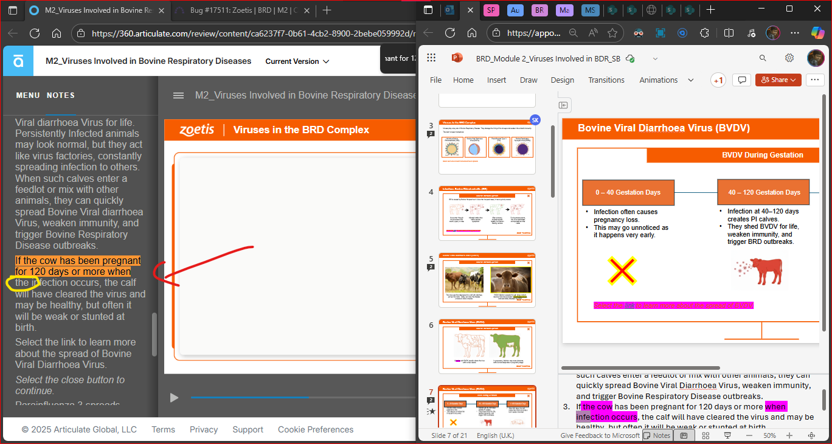Open PowerPoint settings gear icon
This screenshot has width=832, height=444.
tap(789, 58)
